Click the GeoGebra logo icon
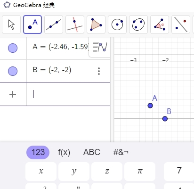Image resolution: width=194 pixels, height=189 pixels. [7, 5]
